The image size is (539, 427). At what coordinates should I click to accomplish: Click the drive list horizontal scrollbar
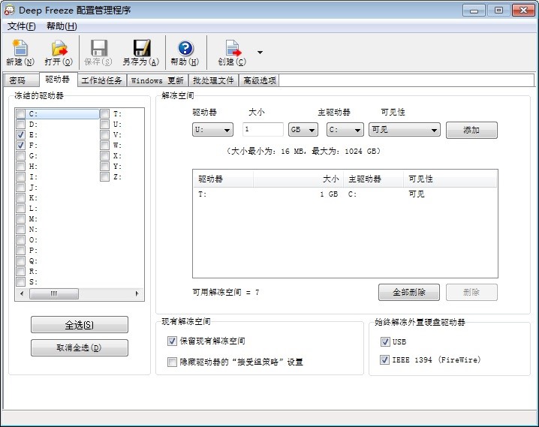pos(79,293)
